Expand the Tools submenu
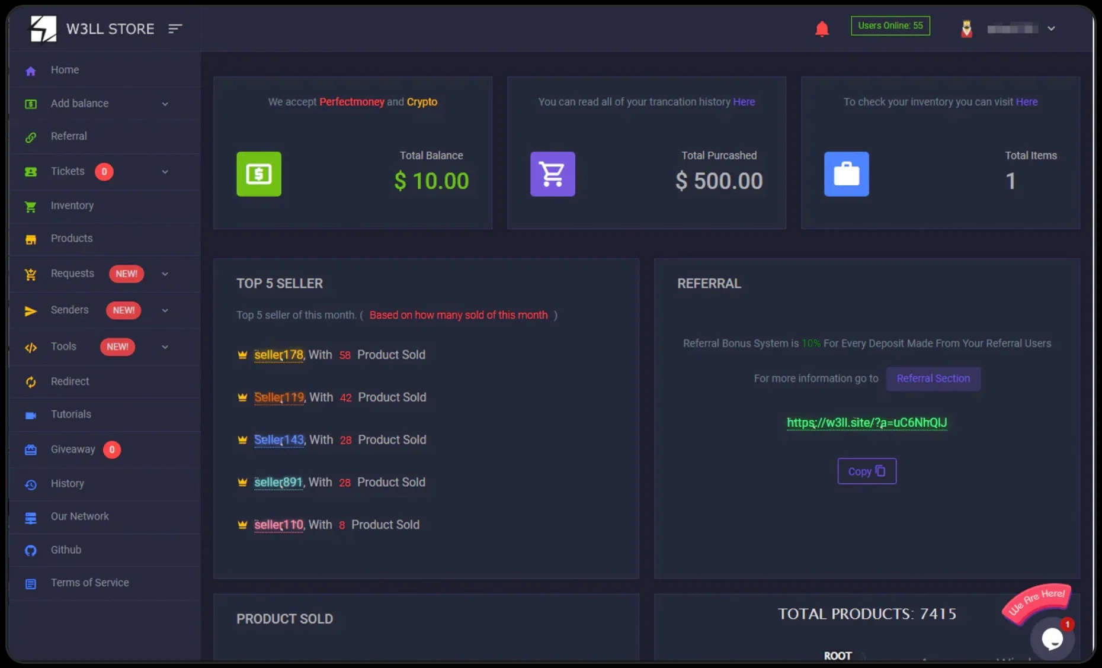 tap(165, 347)
